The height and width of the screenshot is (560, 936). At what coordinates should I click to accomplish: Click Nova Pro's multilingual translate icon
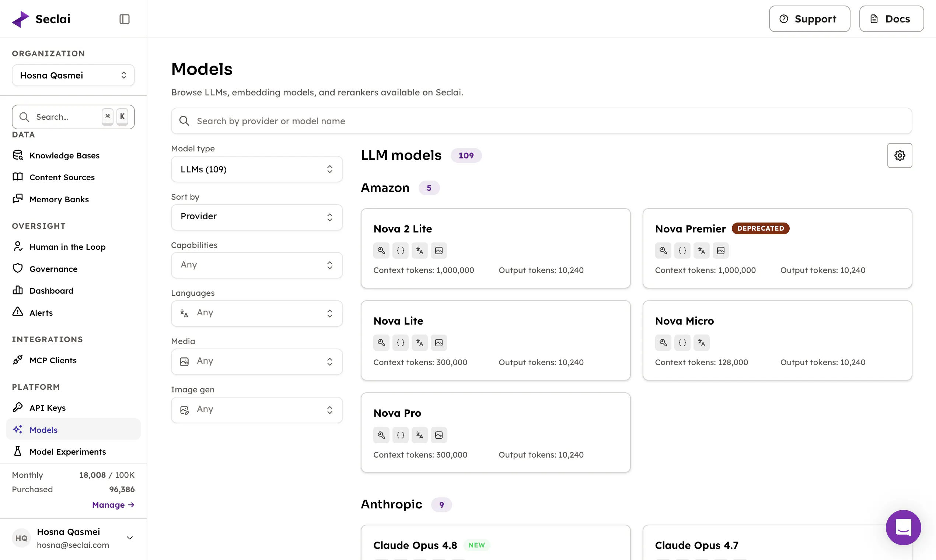tap(419, 435)
